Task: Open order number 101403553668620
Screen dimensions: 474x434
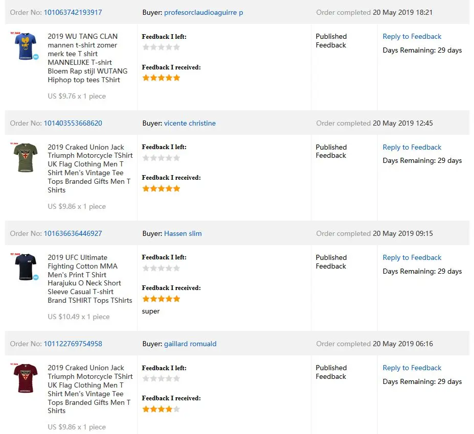Action: click(73, 123)
